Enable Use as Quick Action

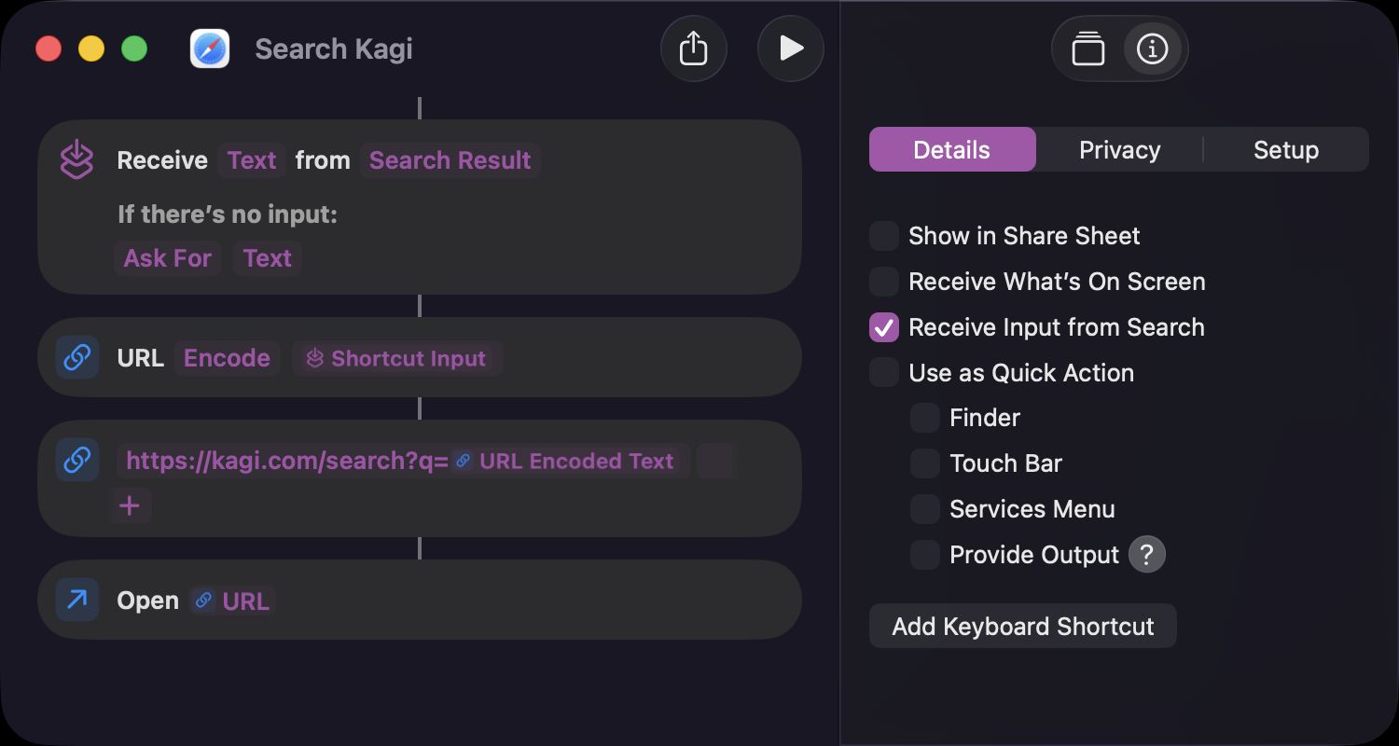pyautogui.click(x=882, y=372)
